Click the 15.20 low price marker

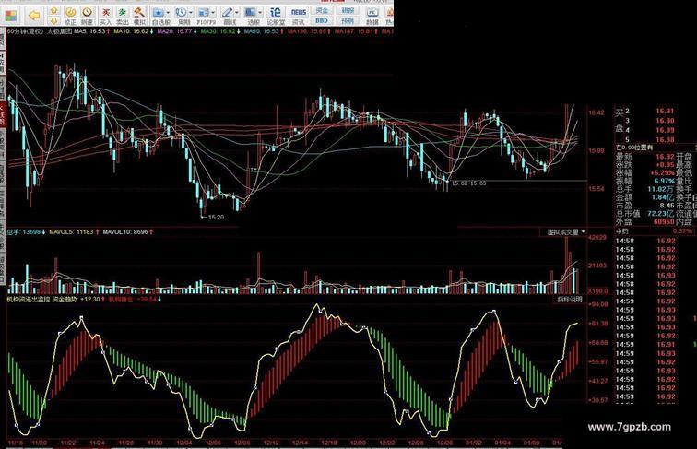click(x=216, y=218)
